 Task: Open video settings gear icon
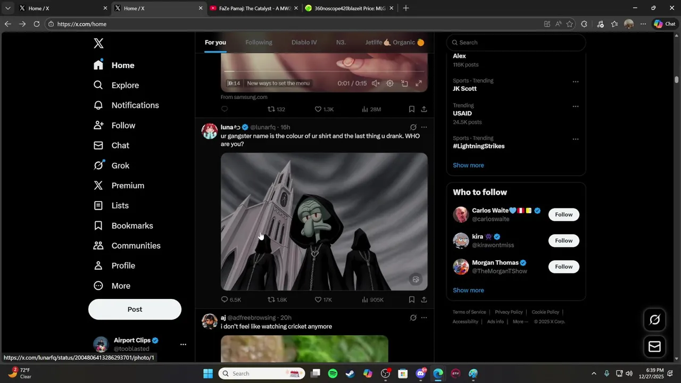click(390, 84)
